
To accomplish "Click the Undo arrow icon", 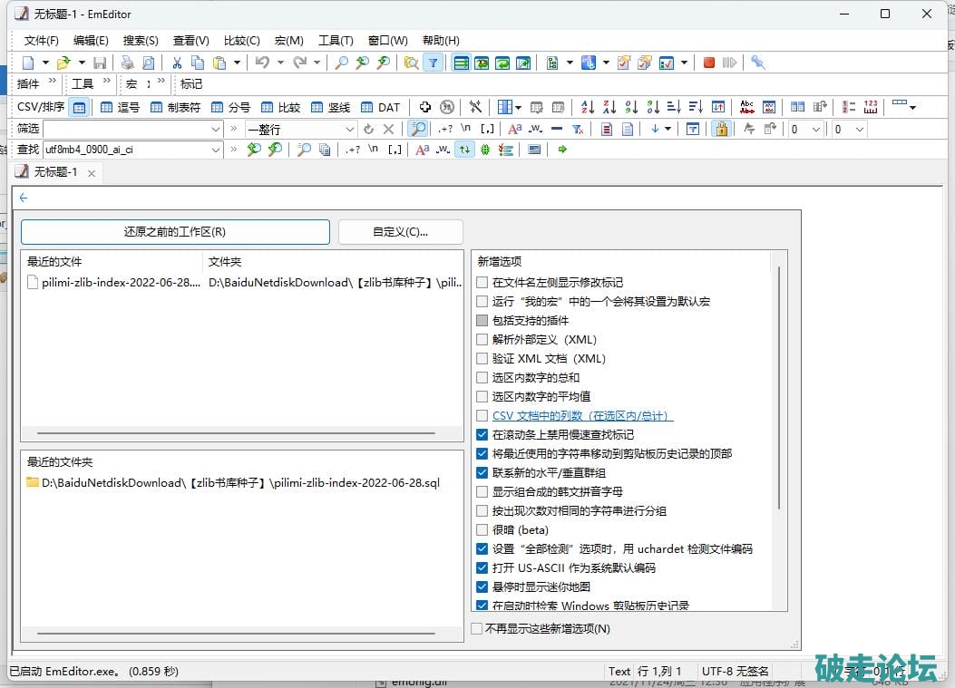I will (262, 63).
